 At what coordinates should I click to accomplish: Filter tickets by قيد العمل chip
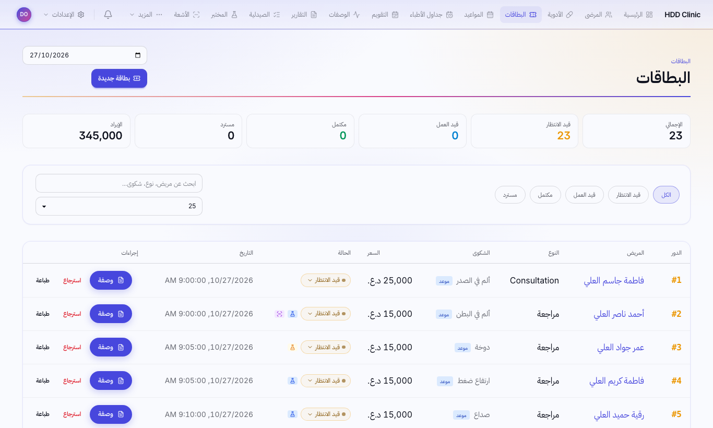[585, 195]
